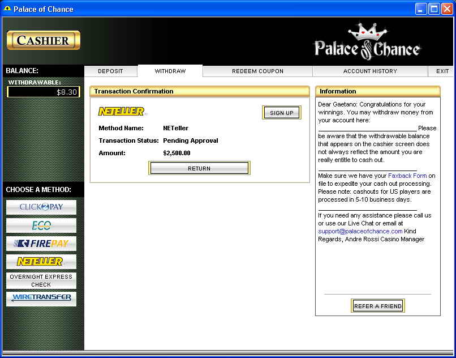Maximize the Palace of Chance window
Viewport: 456px width, 358px height.
tap(434, 9)
